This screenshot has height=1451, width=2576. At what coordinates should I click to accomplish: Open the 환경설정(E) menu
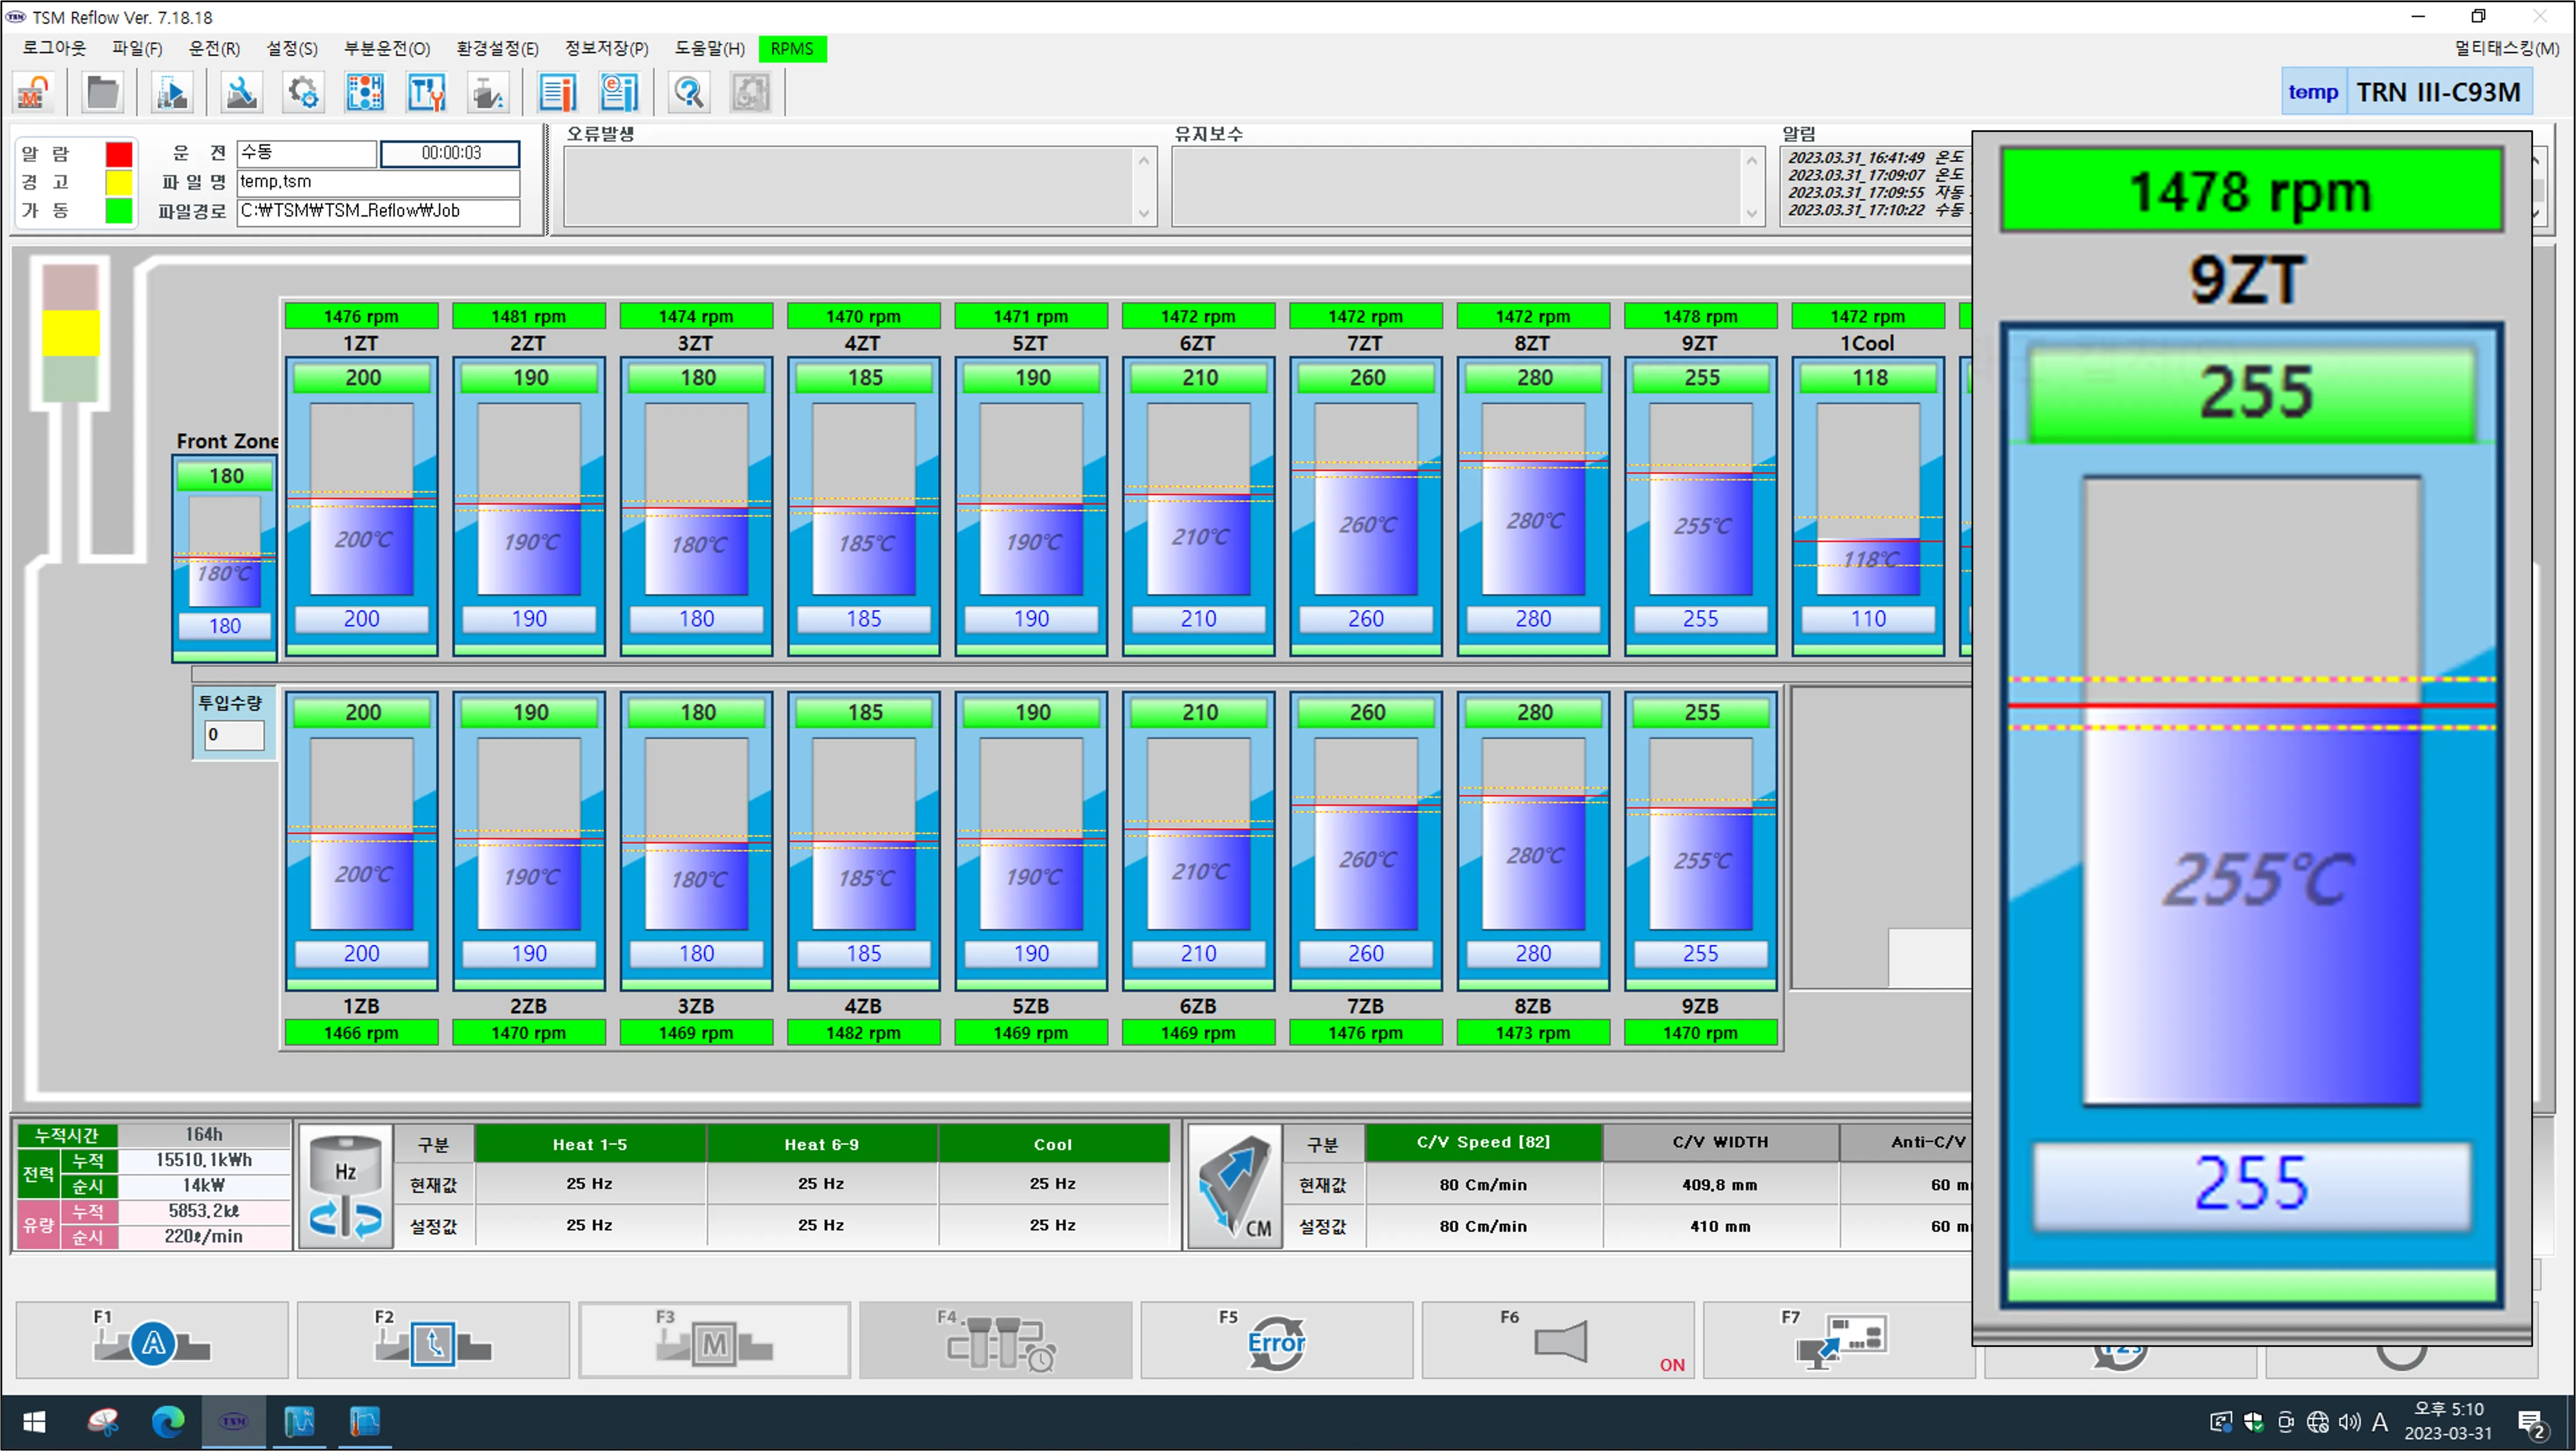[x=497, y=48]
